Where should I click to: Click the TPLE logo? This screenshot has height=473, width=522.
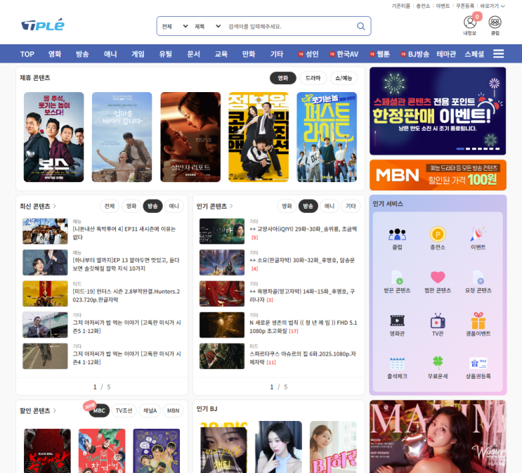click(43, 25)
